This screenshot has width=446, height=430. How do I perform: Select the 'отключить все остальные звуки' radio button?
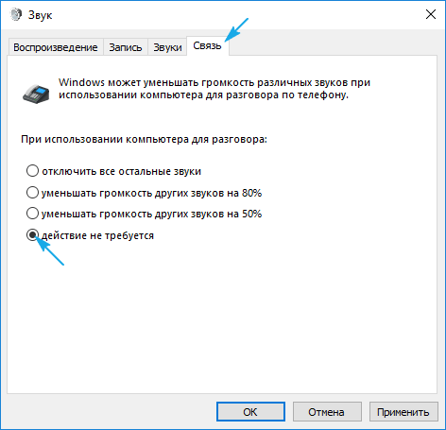click(x=32, y=171)
